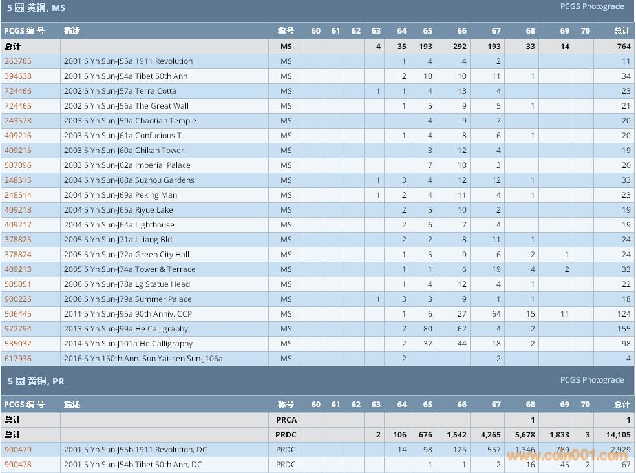The image size is (636, 473).
Task: Click PCGS number 409216 Confucious T.
Action: [17, 136]
